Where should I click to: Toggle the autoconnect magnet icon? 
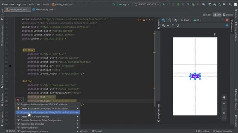(x=178, y=25)
